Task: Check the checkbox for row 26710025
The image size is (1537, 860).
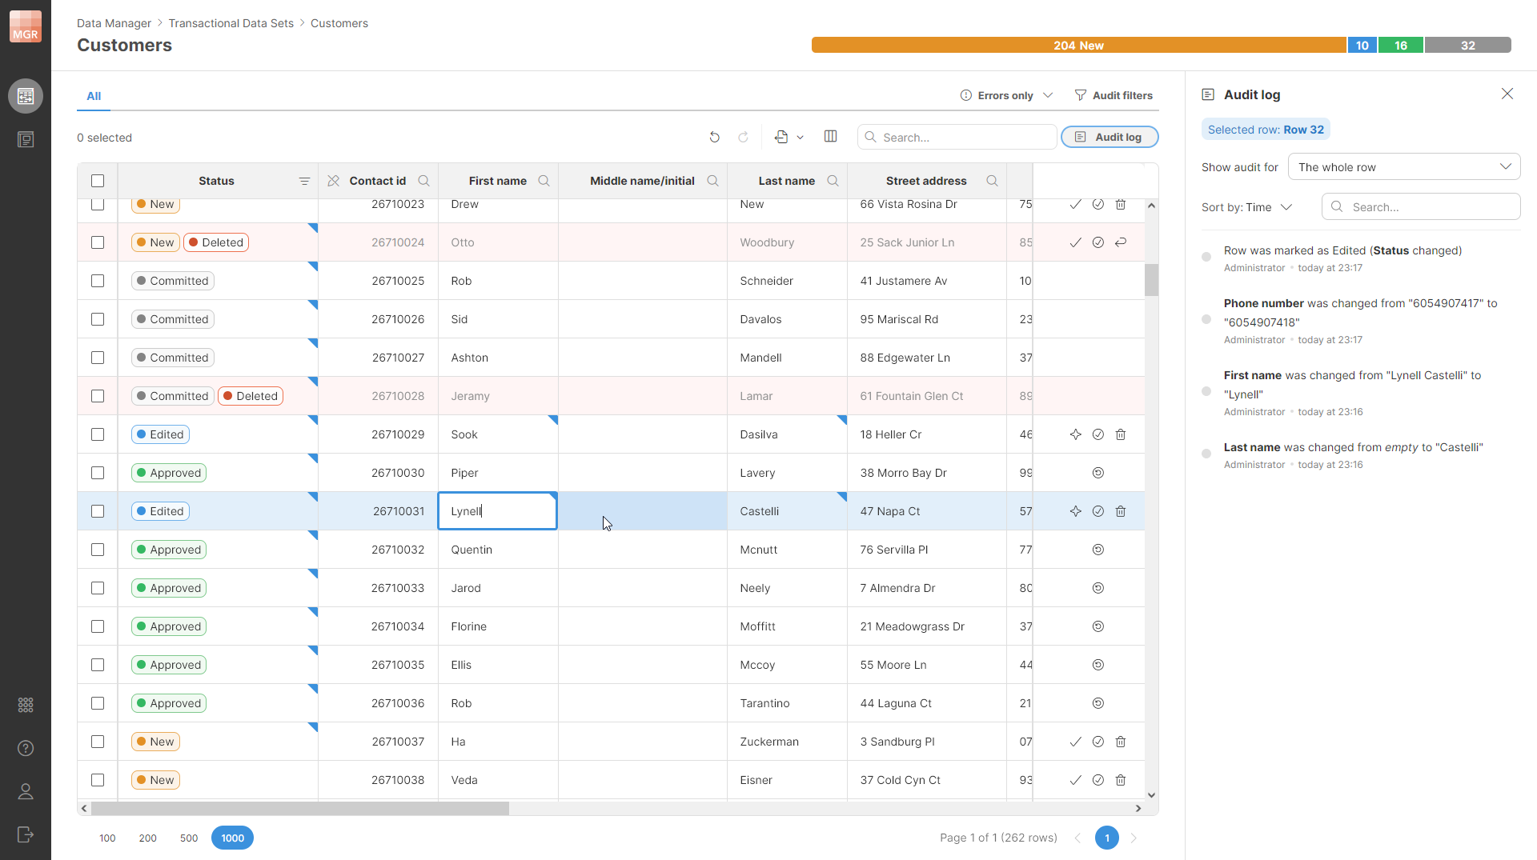Action: coord(97,280)
